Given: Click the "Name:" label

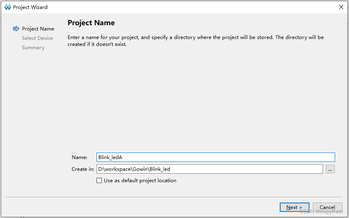Looking at the screenshot, I should [x=79, y=157].
